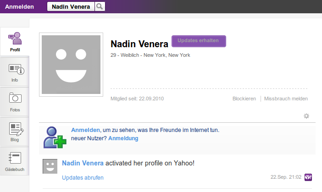
Task: Click the large smiley profile picture
Action: pyautogui.click(x=71, y=65)
